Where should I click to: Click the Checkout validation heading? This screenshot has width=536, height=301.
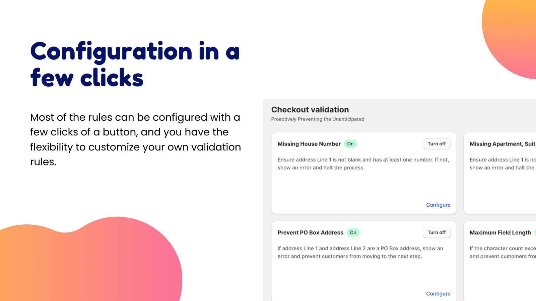click(310, 110)
